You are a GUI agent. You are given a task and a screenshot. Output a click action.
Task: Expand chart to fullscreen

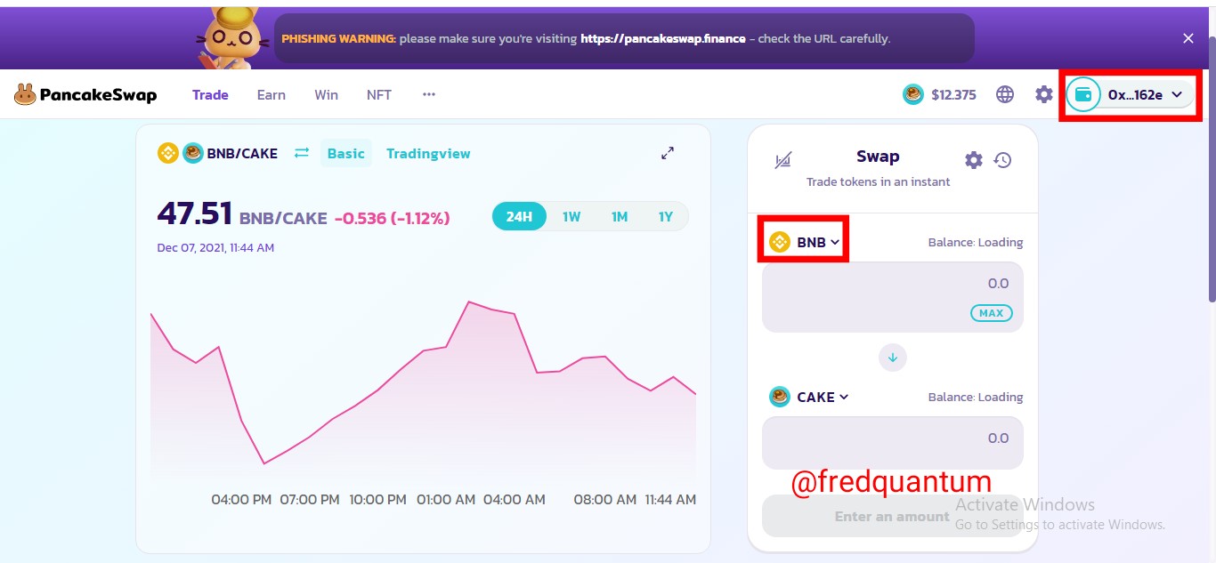pos(668,153)
